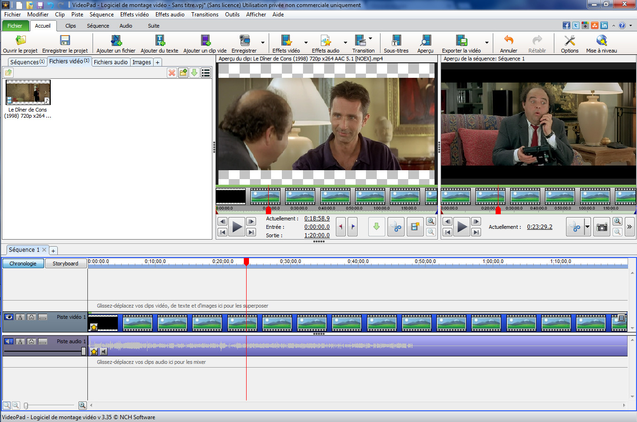This screenshot has width=637, height=422.
Task: Adjust the Piste audio 1 volume slider
Action: pyautogui.click(x=83, y=351)
